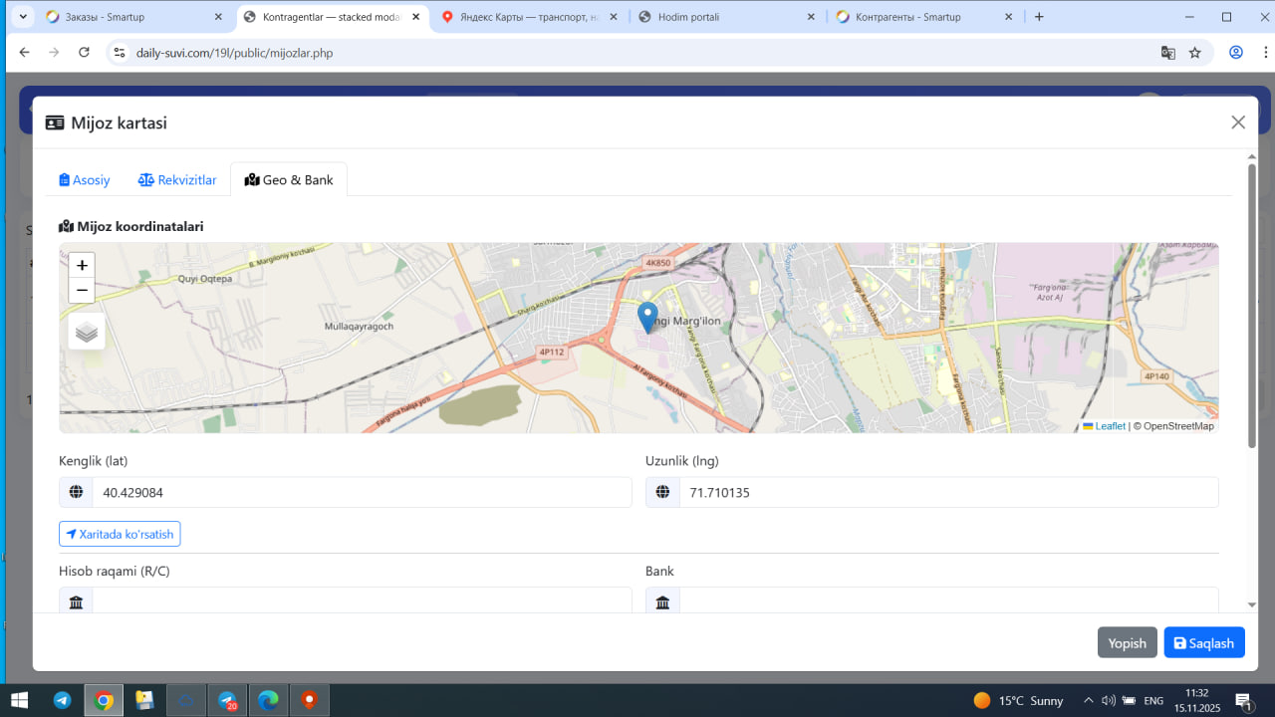The height and width of the screenshot is (717, 1275).
Task: Click the blue location marker on map
Action: coord(647,318)
